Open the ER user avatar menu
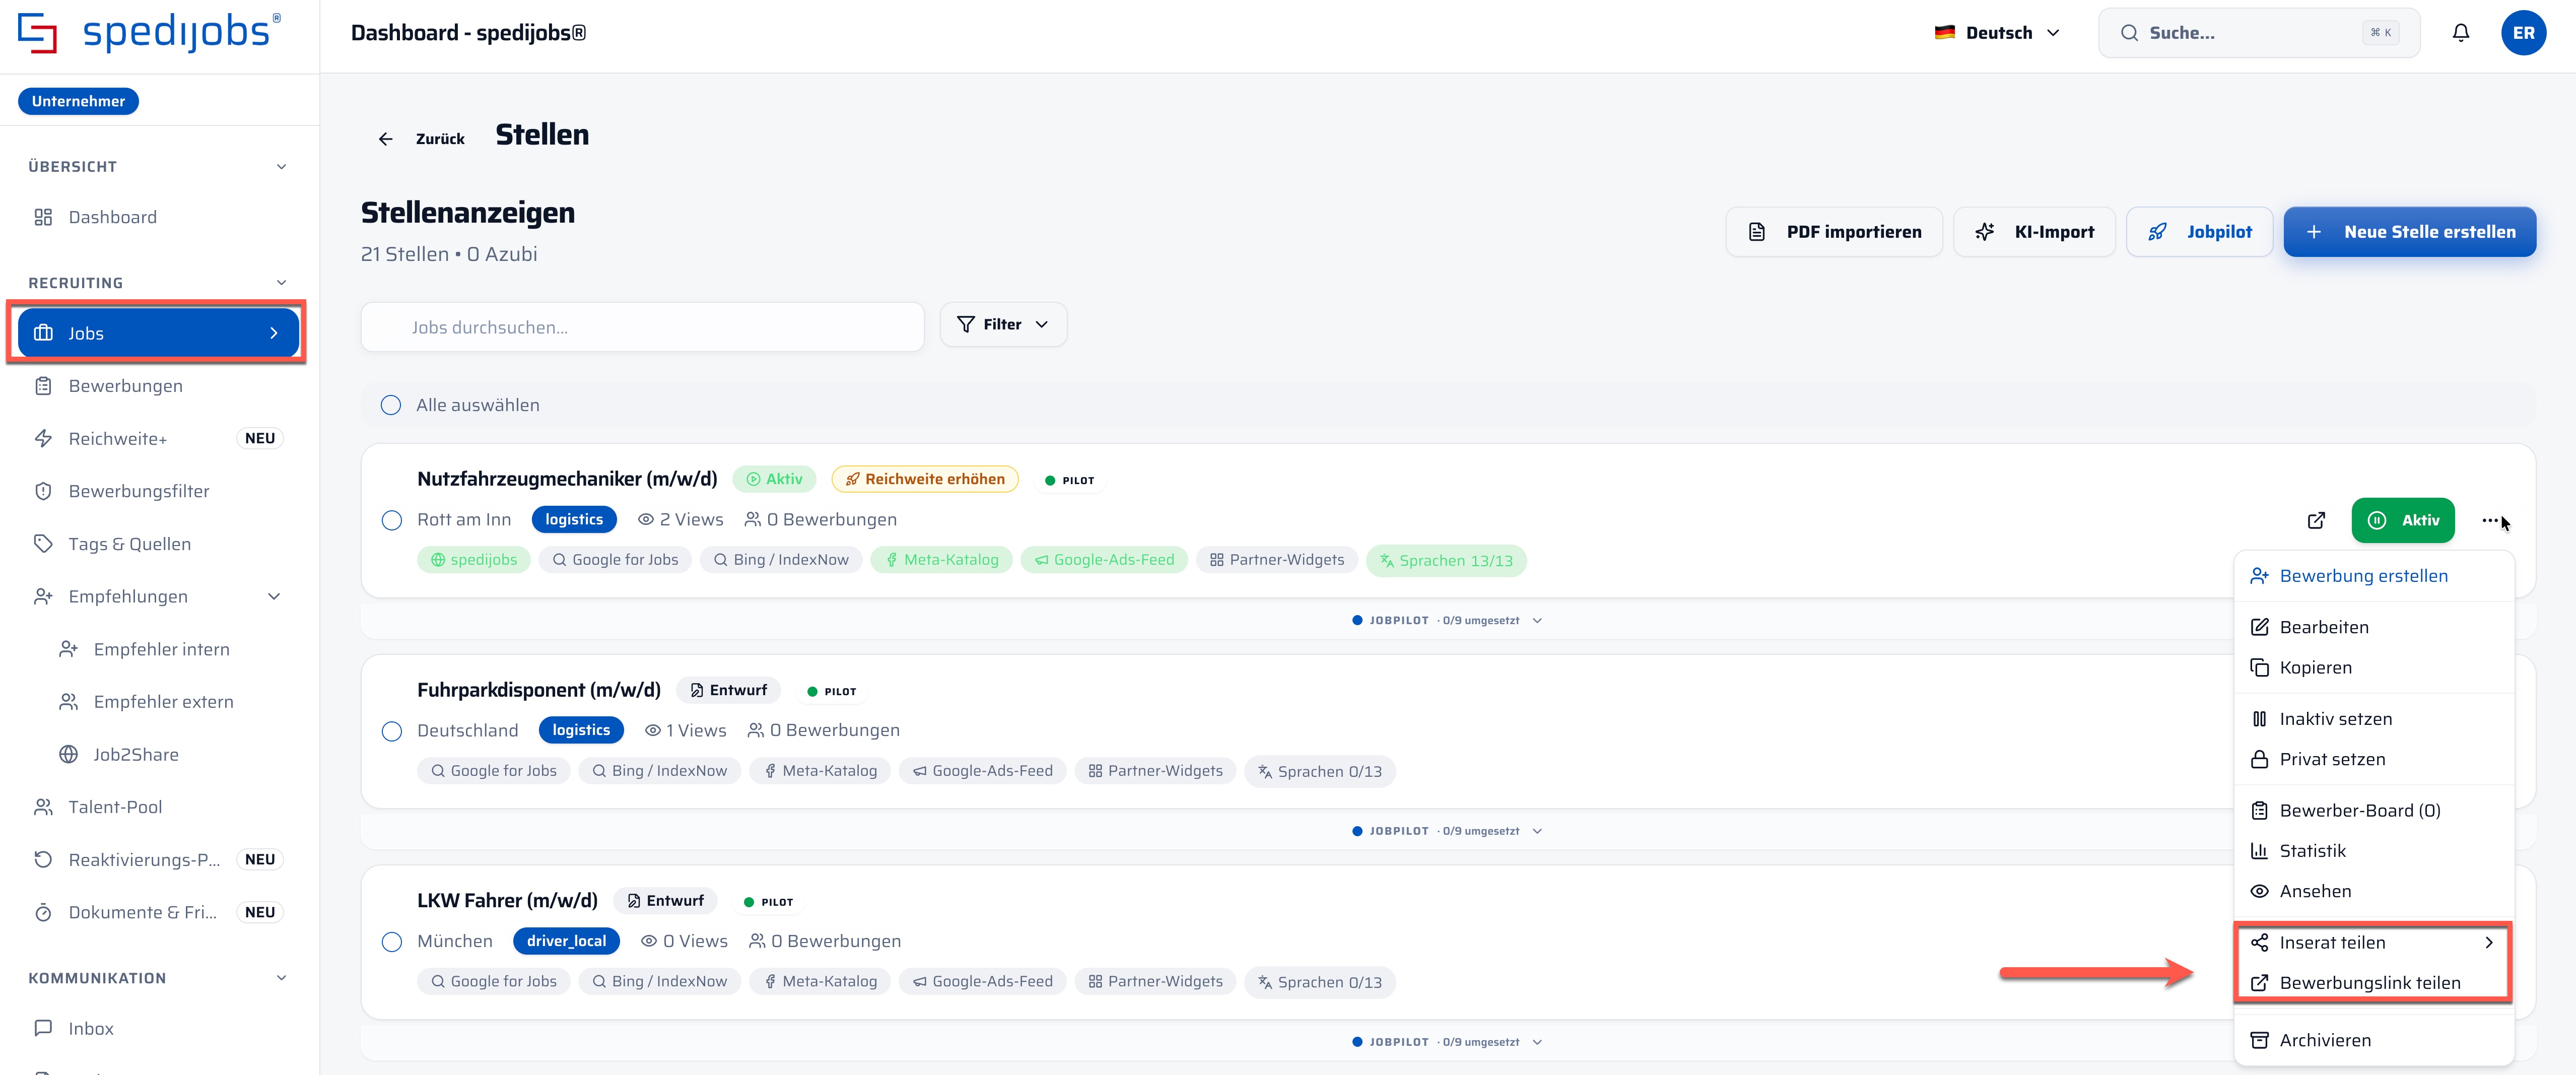The width and height of the screenshot is (2576, 1075). click(2523, 33)
